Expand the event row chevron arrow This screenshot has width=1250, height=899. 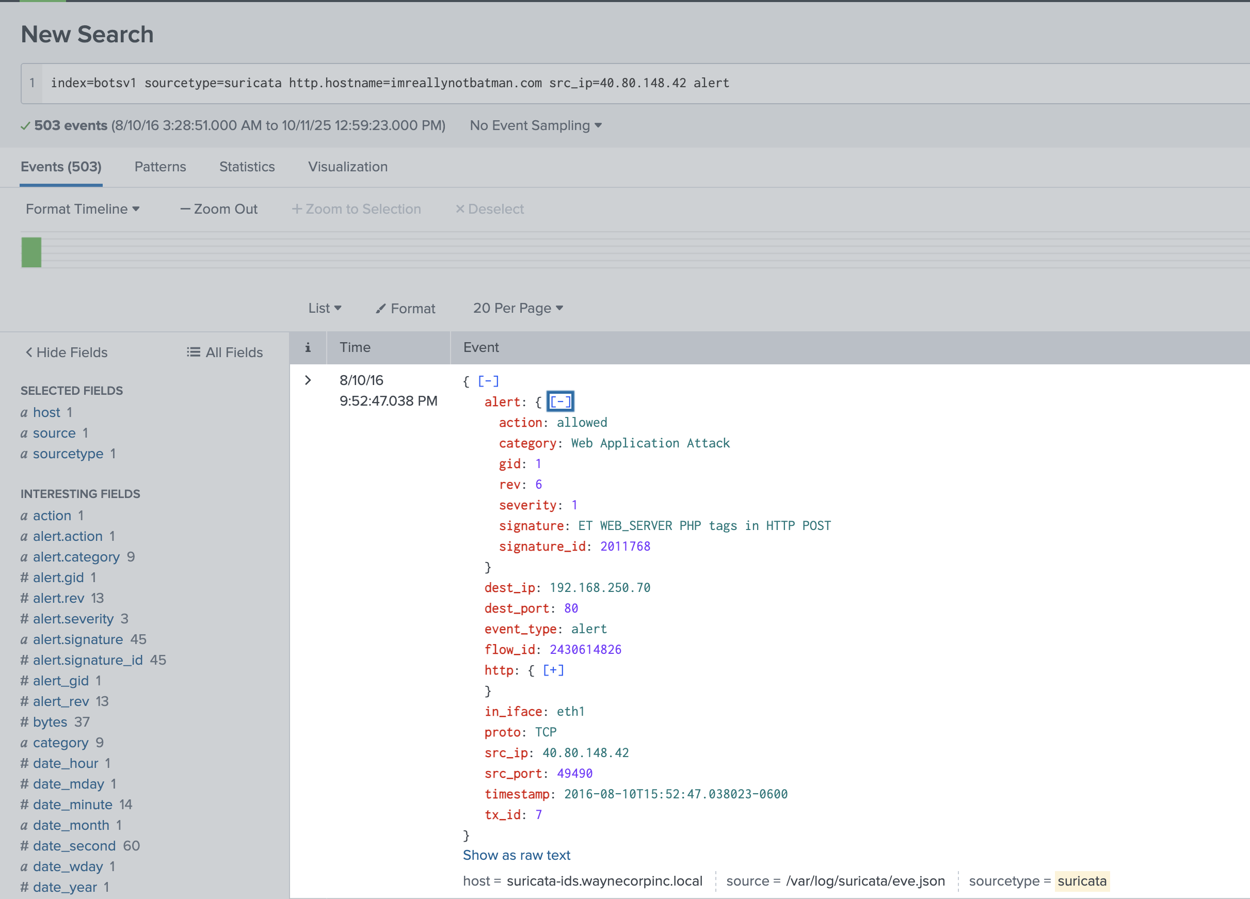click(x=308, y=380)
